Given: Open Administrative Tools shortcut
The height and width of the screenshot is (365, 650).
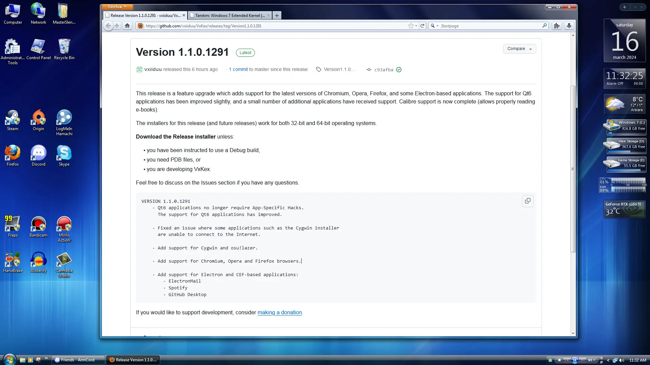Looking at the screenshot, I should tap(13, 51).
